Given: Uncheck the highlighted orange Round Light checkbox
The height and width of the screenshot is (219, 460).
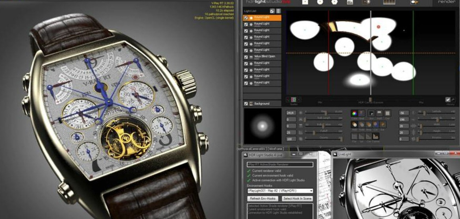Looking at the screenshot, I should pyautogui.click(x=246, y=18).
